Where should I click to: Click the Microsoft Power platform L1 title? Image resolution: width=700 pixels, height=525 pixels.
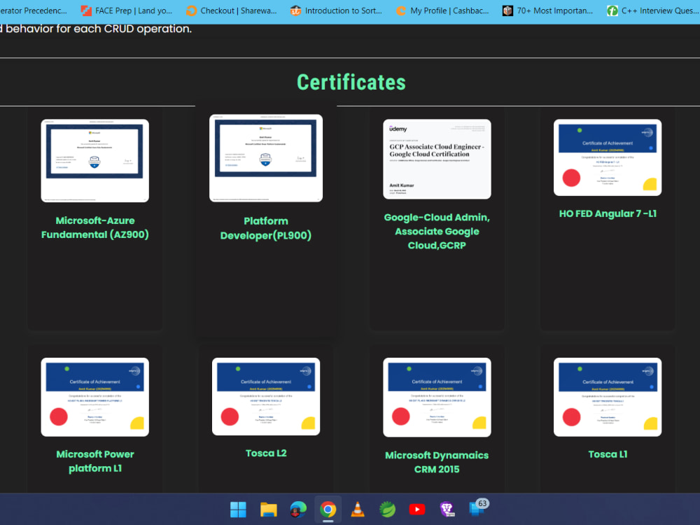click(95, 461)
